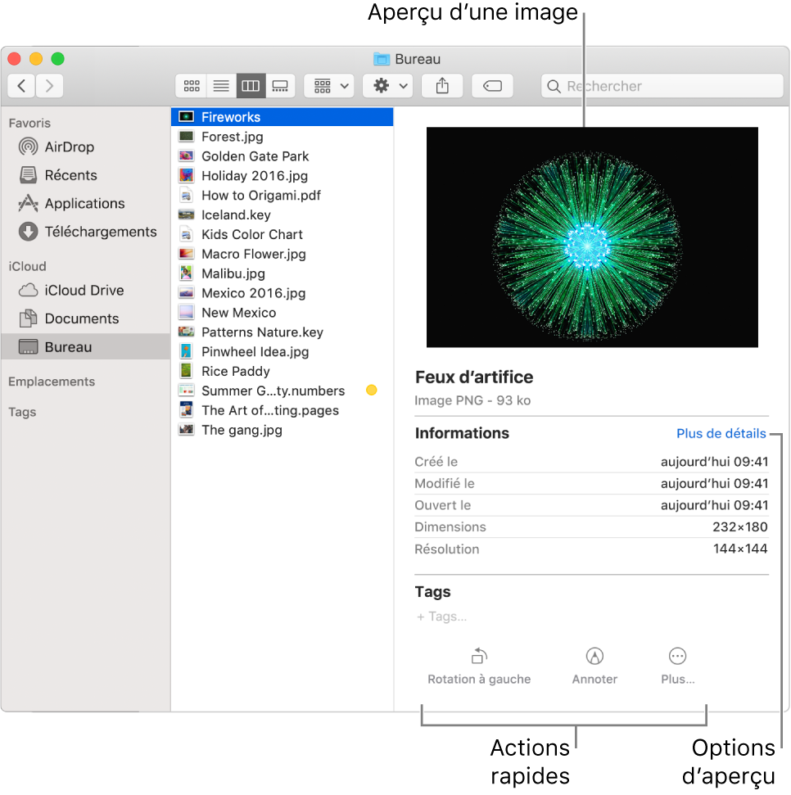The image size is (791, 795).
Task: Click the Plus de détails link
Action: tap(721, 433)
